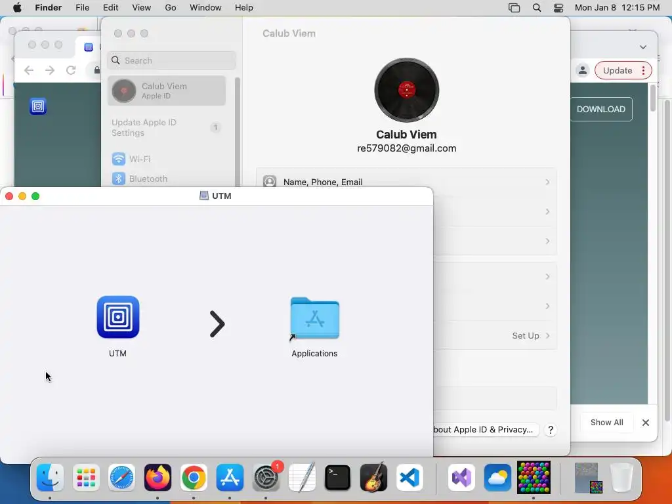The width and height of the screenshot is (672, 504).
Task: Launch Visual Studio Code from the Dock
Action: (x=409, y=478)
